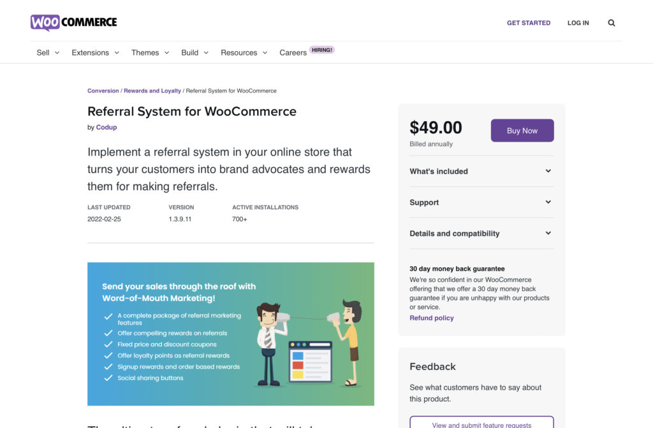Click Offer compelling rewards on referrals checkmark

coord(108,333)
